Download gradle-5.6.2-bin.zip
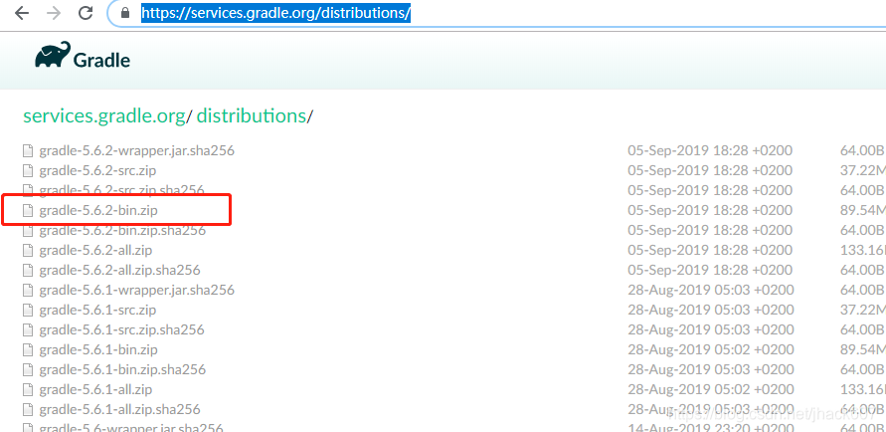 click(x=98, y=211)
